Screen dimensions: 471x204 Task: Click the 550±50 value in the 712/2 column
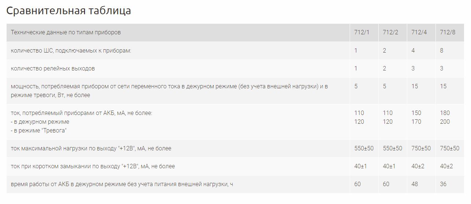coord(393,149)
